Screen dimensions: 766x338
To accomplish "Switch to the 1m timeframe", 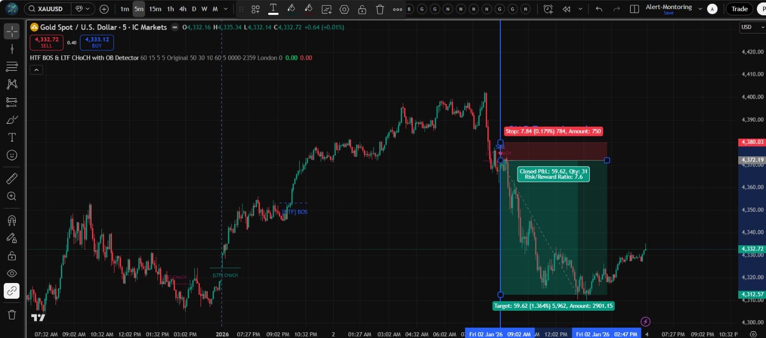I will 124,9.
